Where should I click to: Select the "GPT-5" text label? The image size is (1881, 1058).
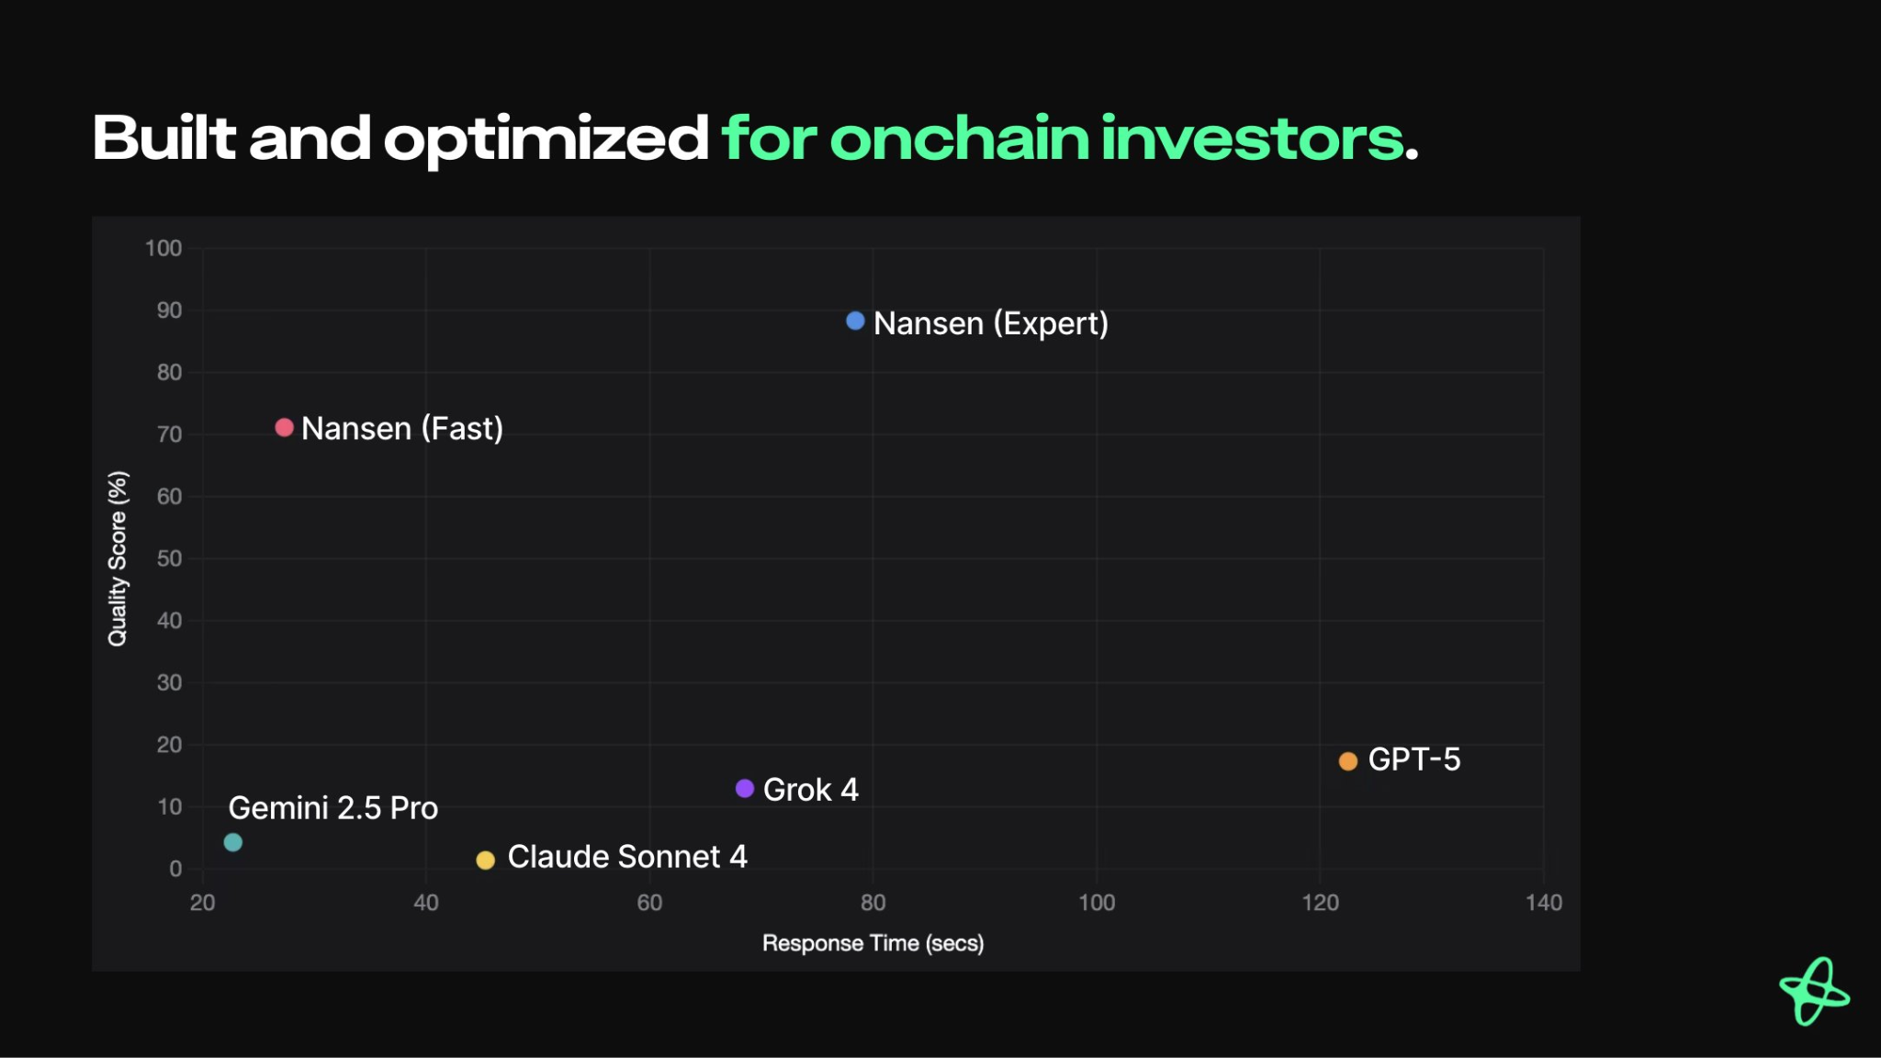click(x=1414, y=760)
